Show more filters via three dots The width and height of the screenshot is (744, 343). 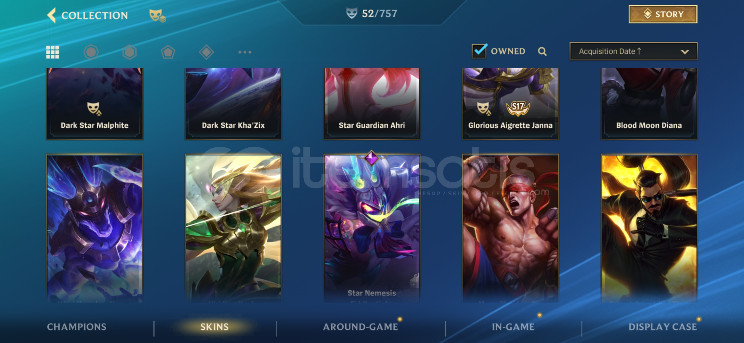pyautogui.click(x=245, y=52)
